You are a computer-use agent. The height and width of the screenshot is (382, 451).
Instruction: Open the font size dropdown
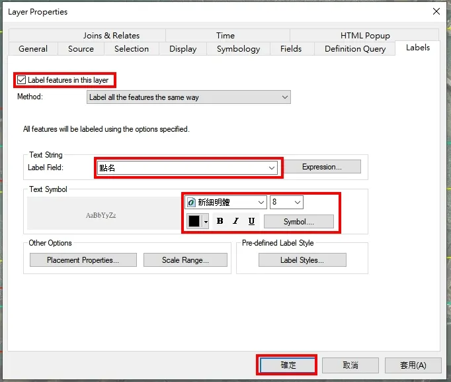pos(286,202)
